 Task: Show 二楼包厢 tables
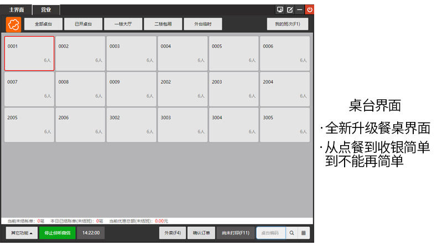tap(163, 24)
